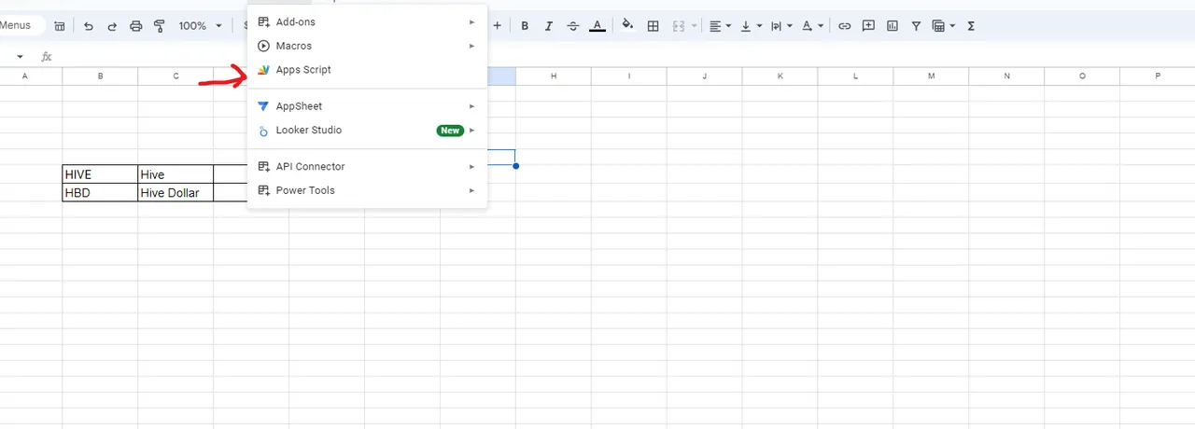Select the column H header
This screenshot has height=429, width=1195.
point(554,76)
